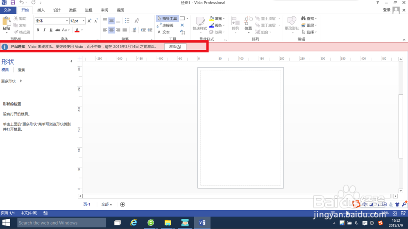Toggle justify text alignment

pyautogui.click(x=125, y=30)
